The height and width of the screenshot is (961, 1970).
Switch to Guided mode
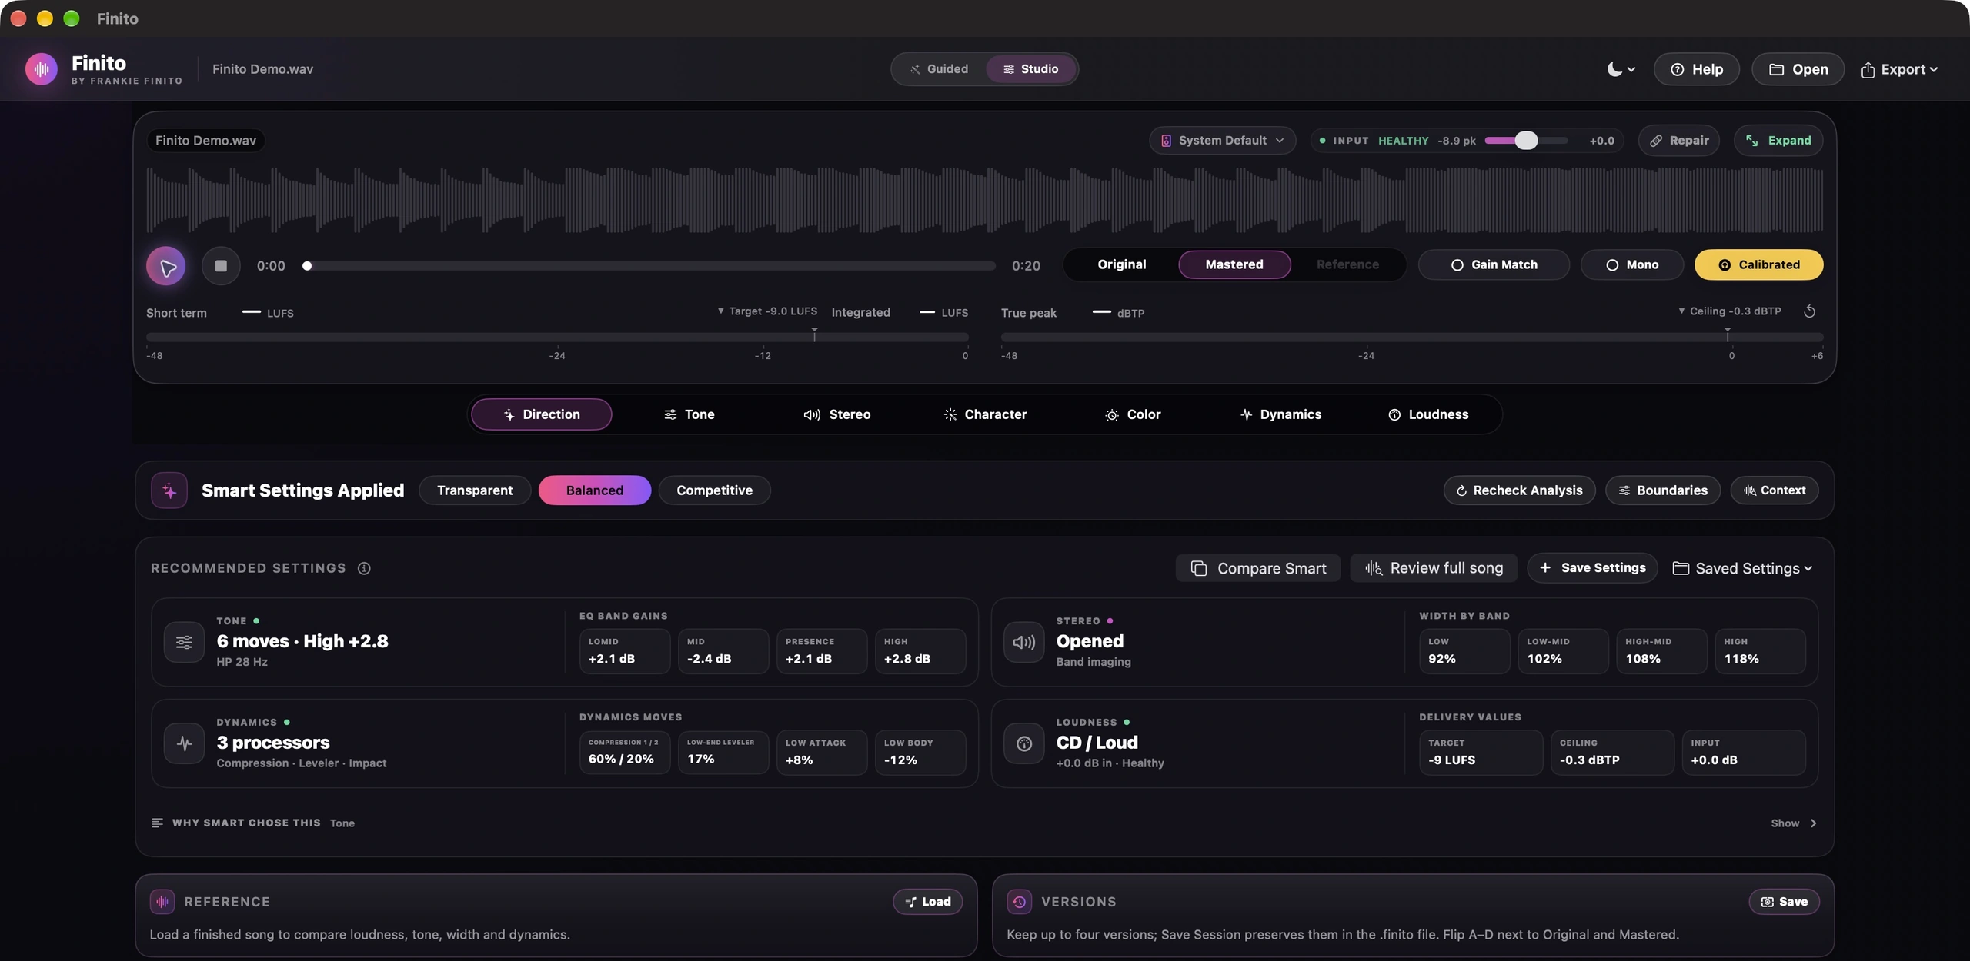tap(940, 69)
